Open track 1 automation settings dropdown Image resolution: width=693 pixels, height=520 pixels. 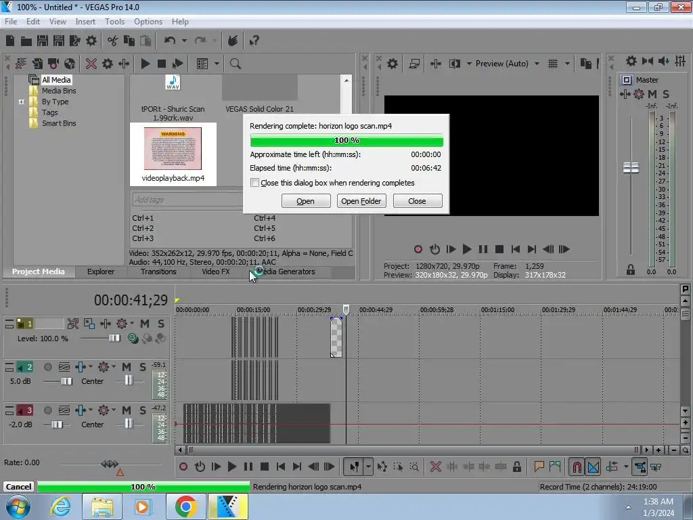pyautogui.click(x=132, y=323)
